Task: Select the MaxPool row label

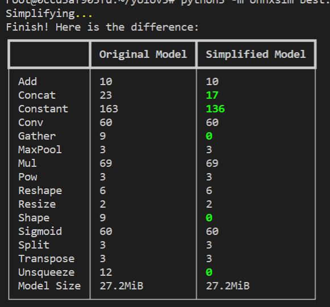Action: click(x=40, y=150)
